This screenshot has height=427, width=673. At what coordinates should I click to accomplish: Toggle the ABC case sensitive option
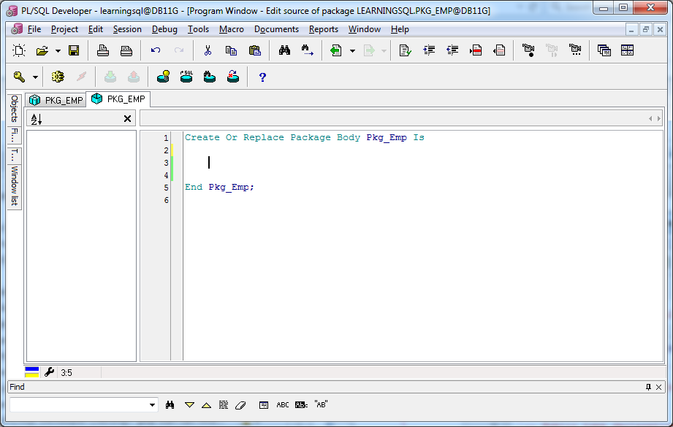282,404
